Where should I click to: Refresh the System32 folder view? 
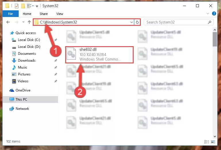click(x=137, y=22)
